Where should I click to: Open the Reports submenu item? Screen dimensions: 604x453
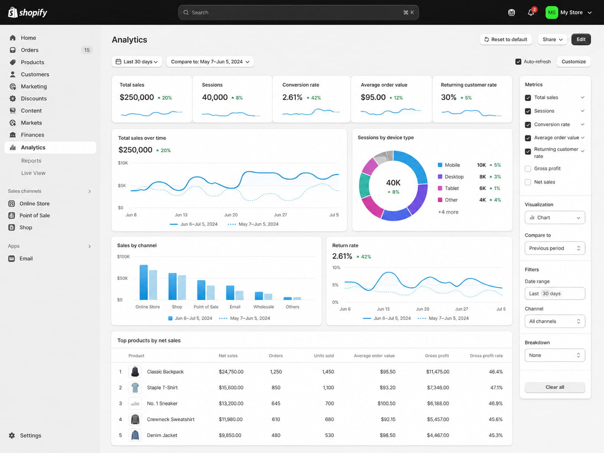coord(31,161)
